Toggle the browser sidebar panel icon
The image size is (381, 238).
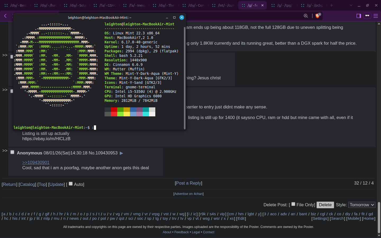(x=359, y=16)
